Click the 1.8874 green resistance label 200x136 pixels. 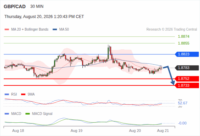click(x=183, y=37)
